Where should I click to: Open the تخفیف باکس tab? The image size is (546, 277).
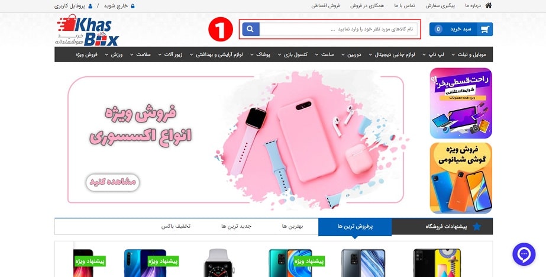pyautogui.click(x=176, y=227)
